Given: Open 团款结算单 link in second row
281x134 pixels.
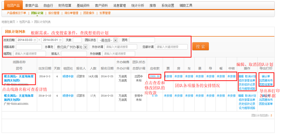Looking at the screenshot, I should [x=266, y=104].
